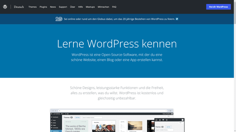Open the Über menu item
The image size is (236, 132).
click(x=72, y=7)
